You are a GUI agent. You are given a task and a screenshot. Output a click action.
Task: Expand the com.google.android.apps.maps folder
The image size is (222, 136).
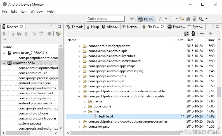point(79,66)
